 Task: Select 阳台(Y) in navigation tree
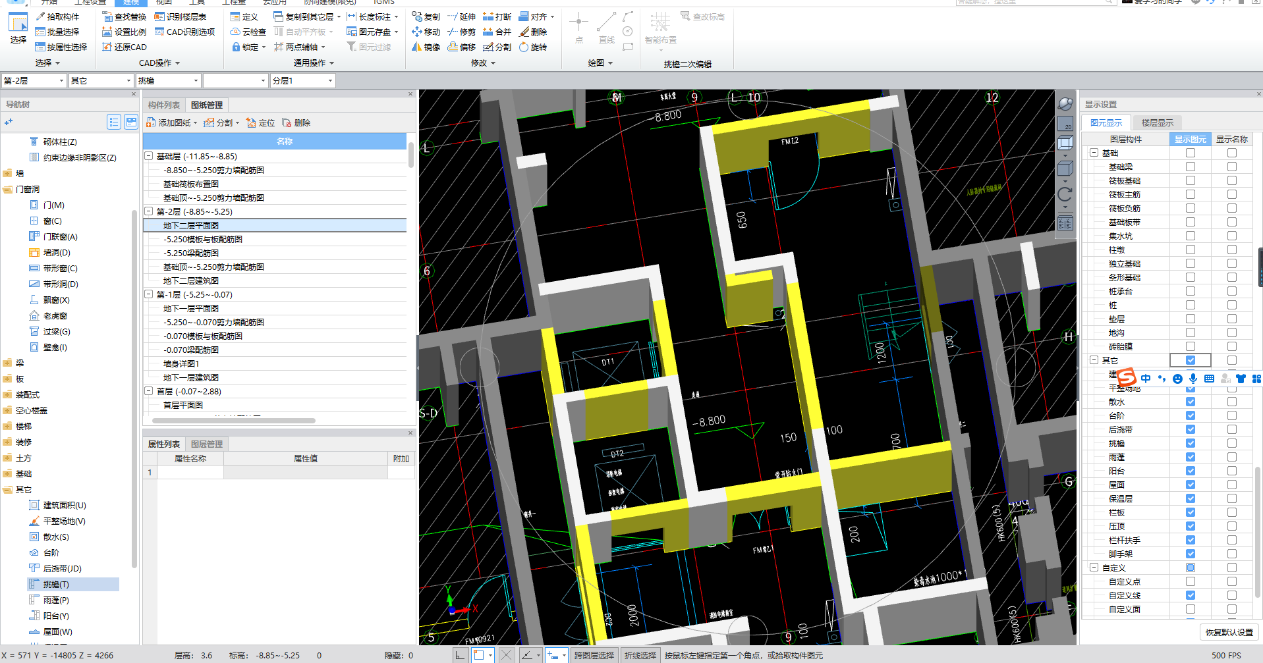click(56, 616)
